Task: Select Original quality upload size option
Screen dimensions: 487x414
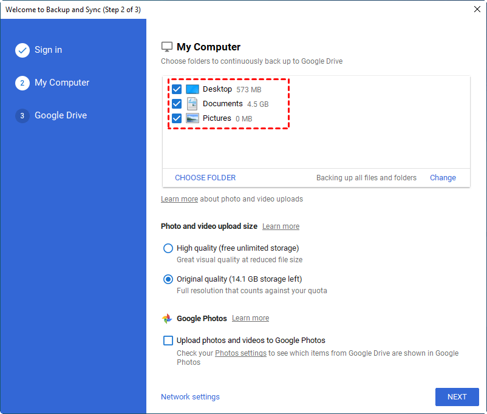Action: (x=168, y=279)
